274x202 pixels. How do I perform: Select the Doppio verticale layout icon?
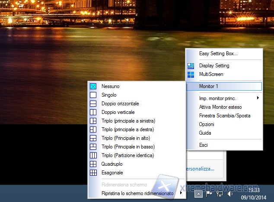tap(93, 112)
